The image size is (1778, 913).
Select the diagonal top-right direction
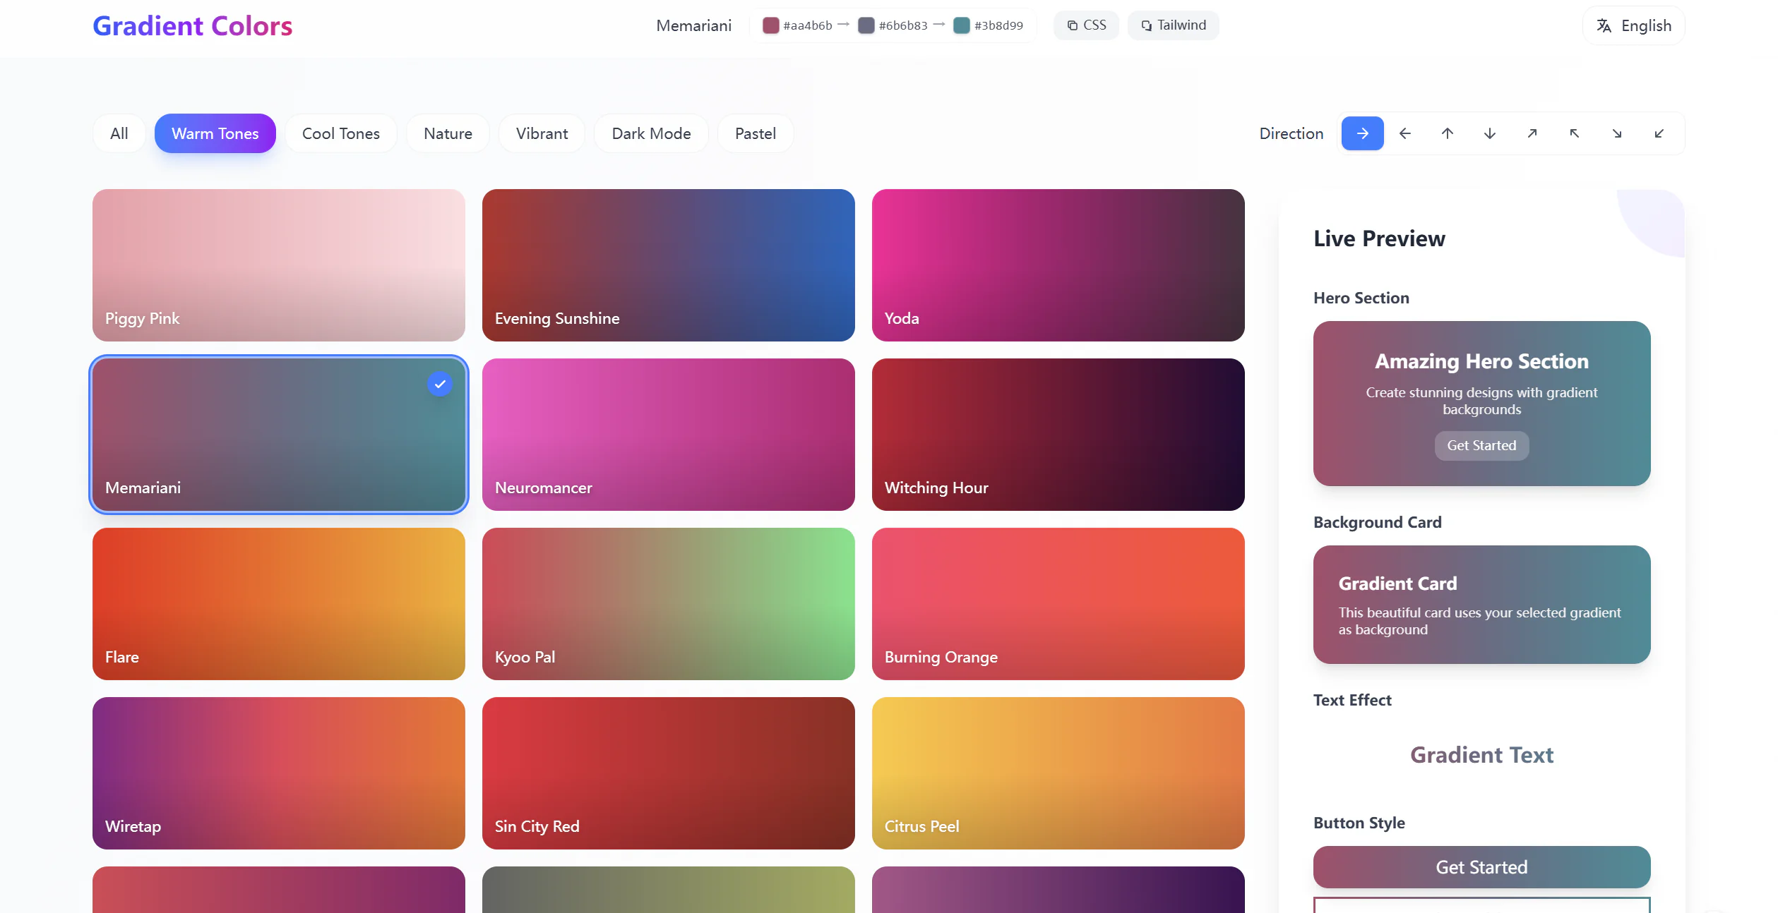click(1532, 133)
